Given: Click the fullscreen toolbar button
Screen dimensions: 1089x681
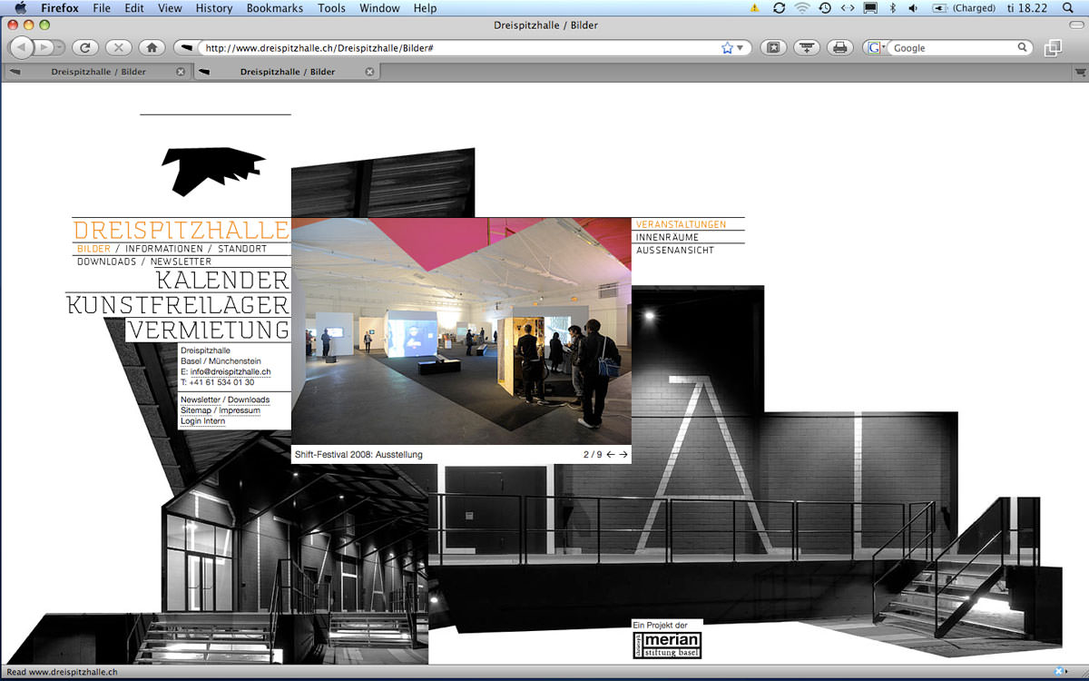Looking at the screenshot, I should tap(772, 47).
